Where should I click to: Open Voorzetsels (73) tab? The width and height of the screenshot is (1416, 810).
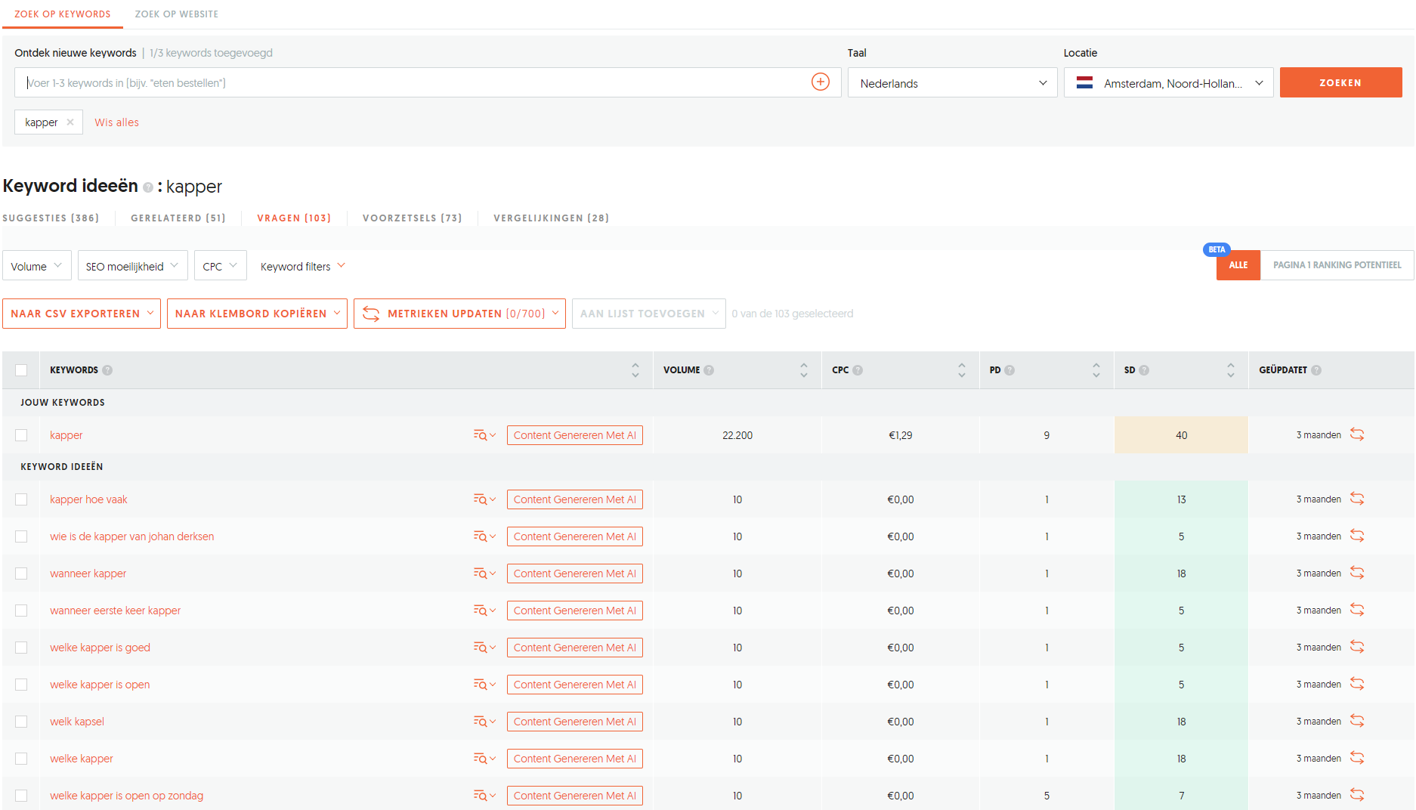(413, 218)
